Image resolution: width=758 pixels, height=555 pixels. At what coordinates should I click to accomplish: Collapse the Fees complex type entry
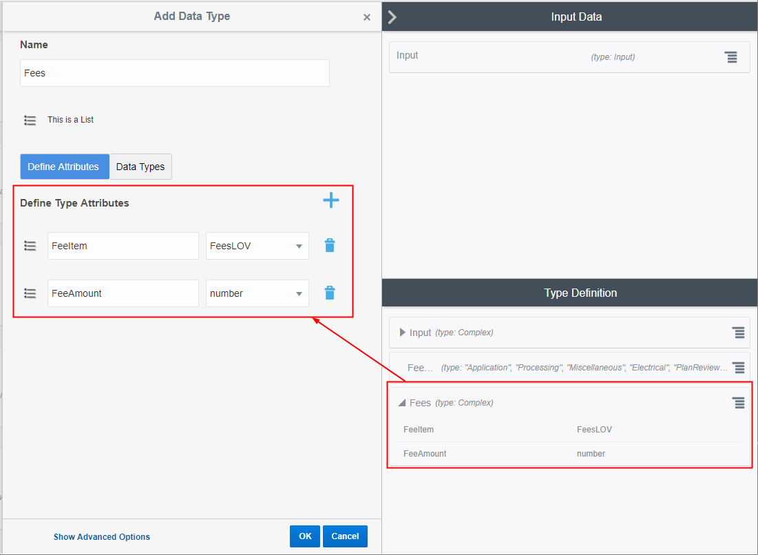pyautogui.click(x=401, y=402)
